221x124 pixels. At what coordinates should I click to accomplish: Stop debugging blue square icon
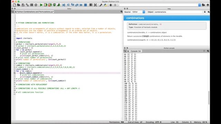pos(85,5)
